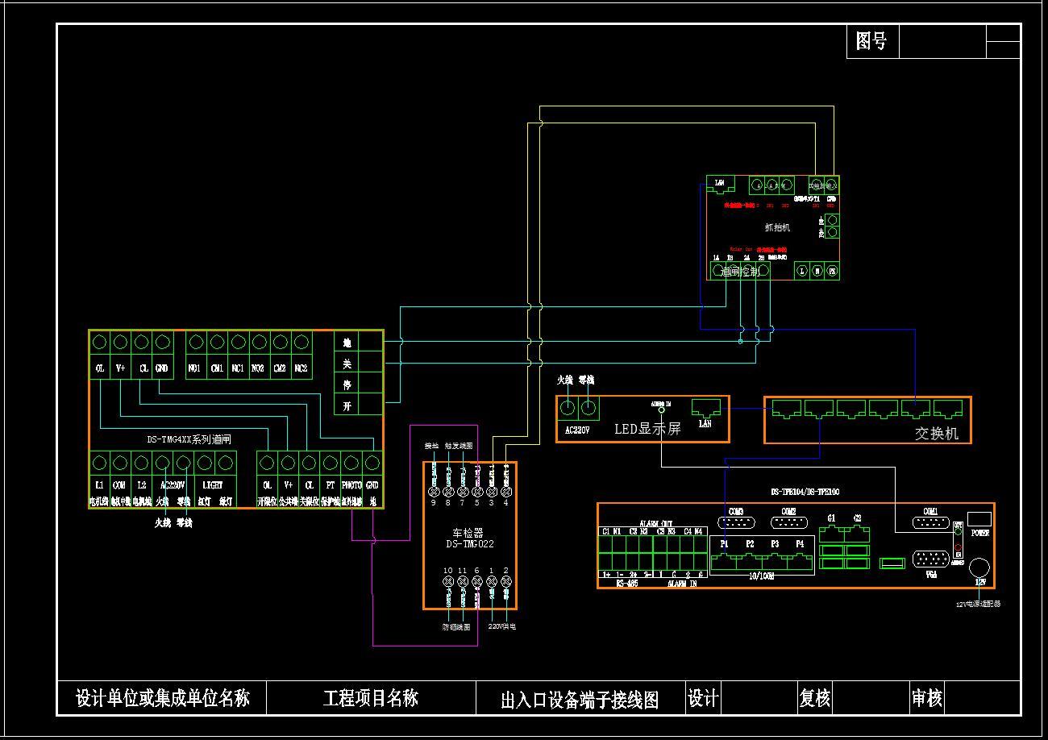Viewport: 1048px width, 740px height.
Task: Select the 抓拍机 label
Action: (777, 228)
